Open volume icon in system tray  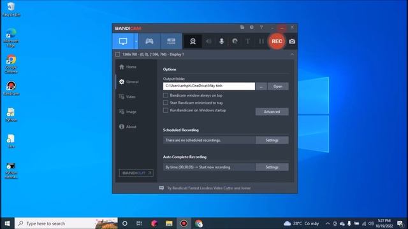(371, 223)
